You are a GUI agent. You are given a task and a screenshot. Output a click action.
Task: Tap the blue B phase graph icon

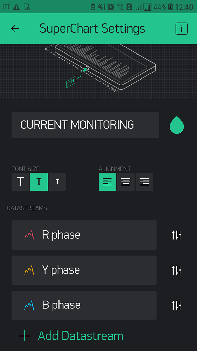[x=29, y=305]
